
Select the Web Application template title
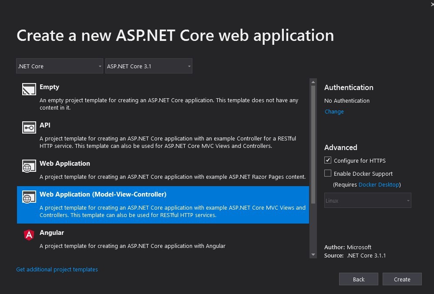point(65,164)
